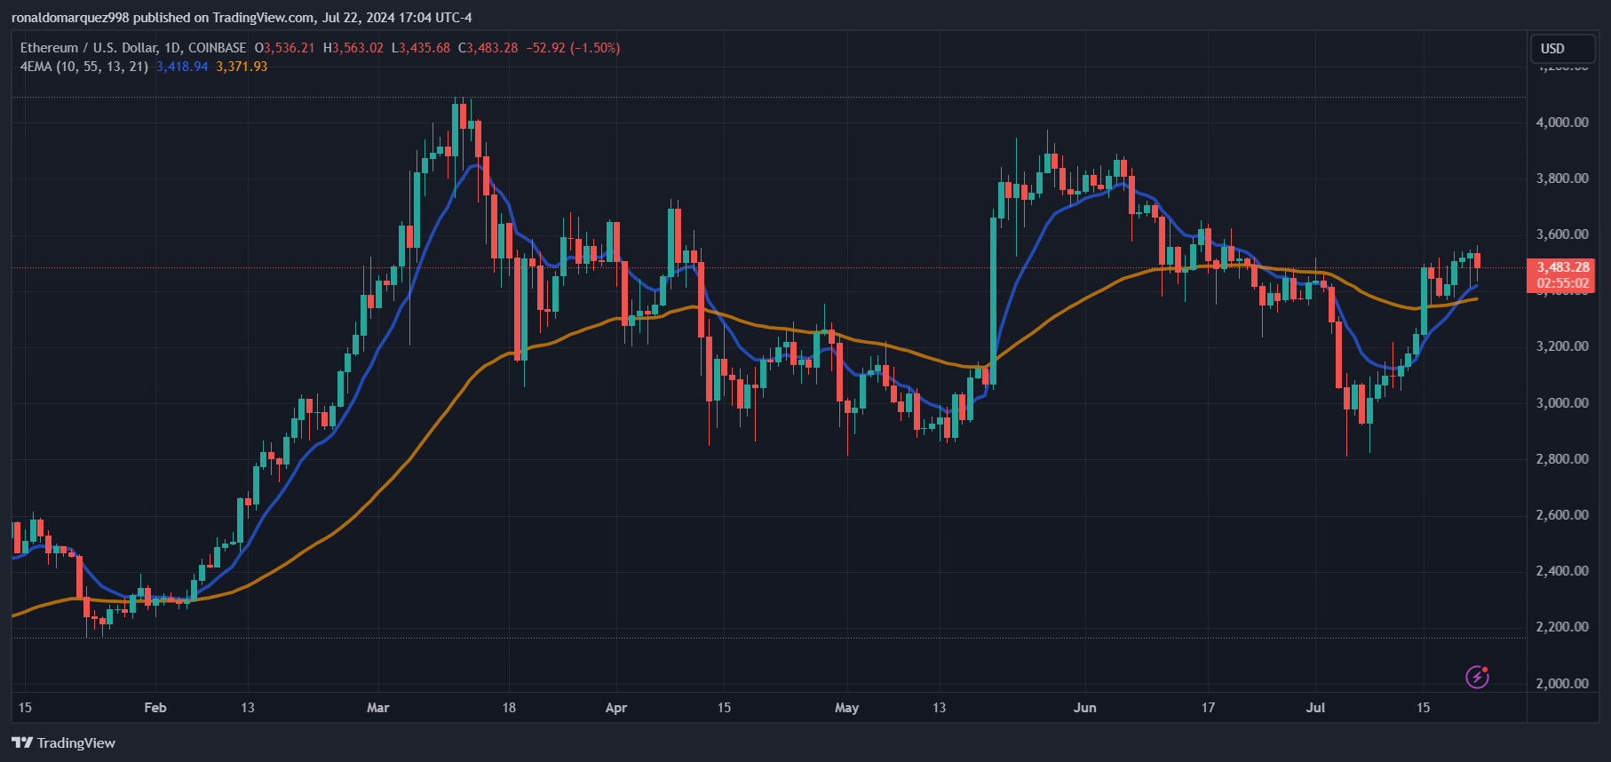This screenshot has height=762, width=1611.
Task: Click the blue EMA value 3,418.94
Action: (182, 67)
